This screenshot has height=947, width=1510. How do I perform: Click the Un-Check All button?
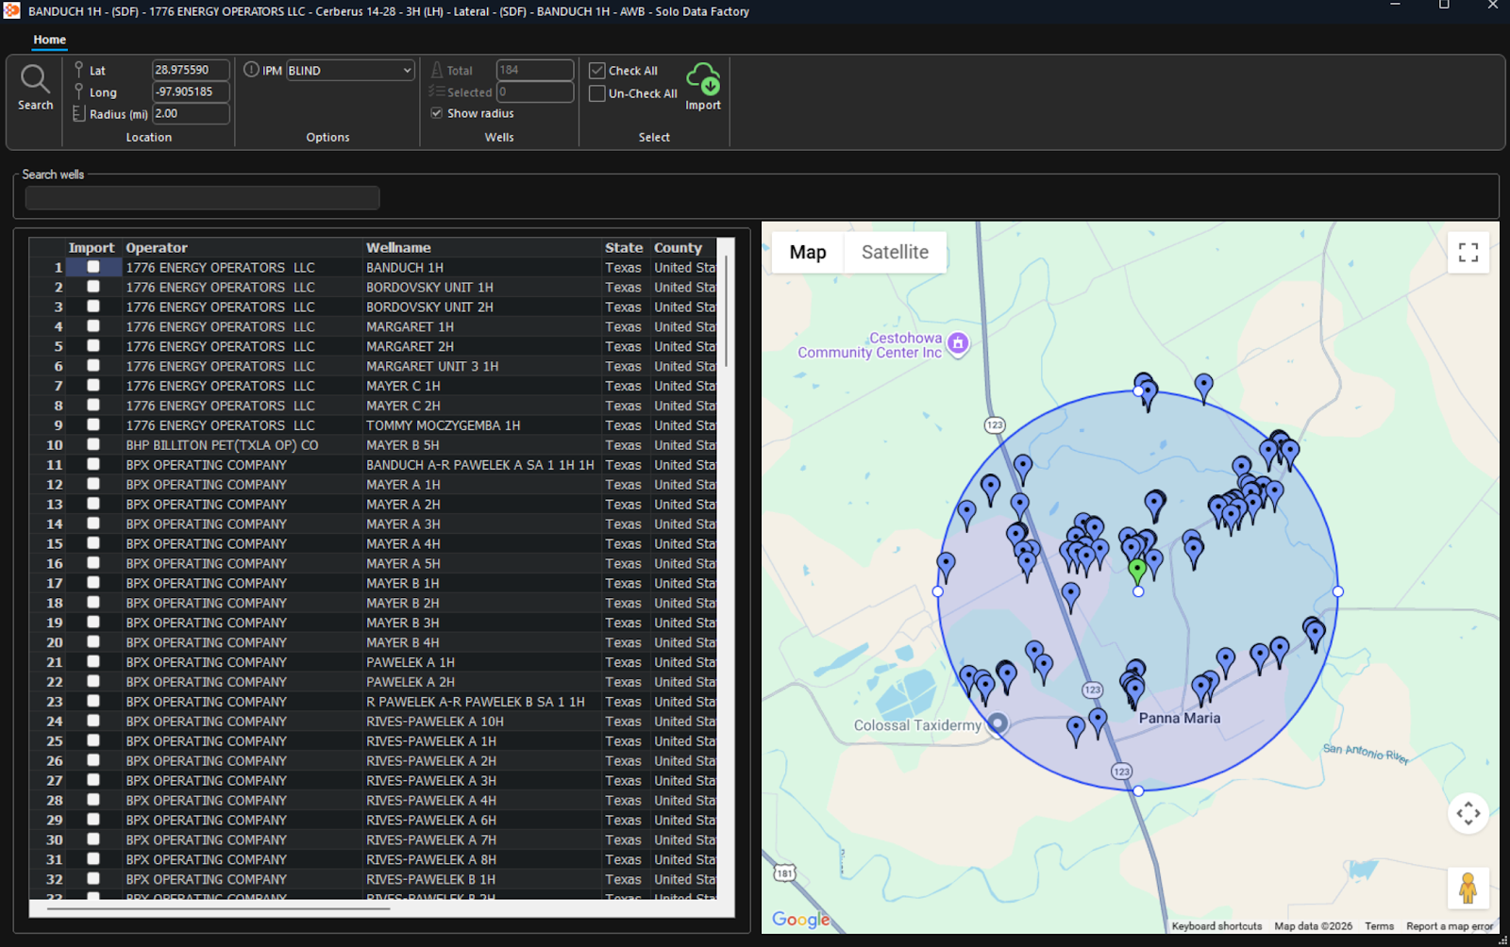tap(633, 93)
